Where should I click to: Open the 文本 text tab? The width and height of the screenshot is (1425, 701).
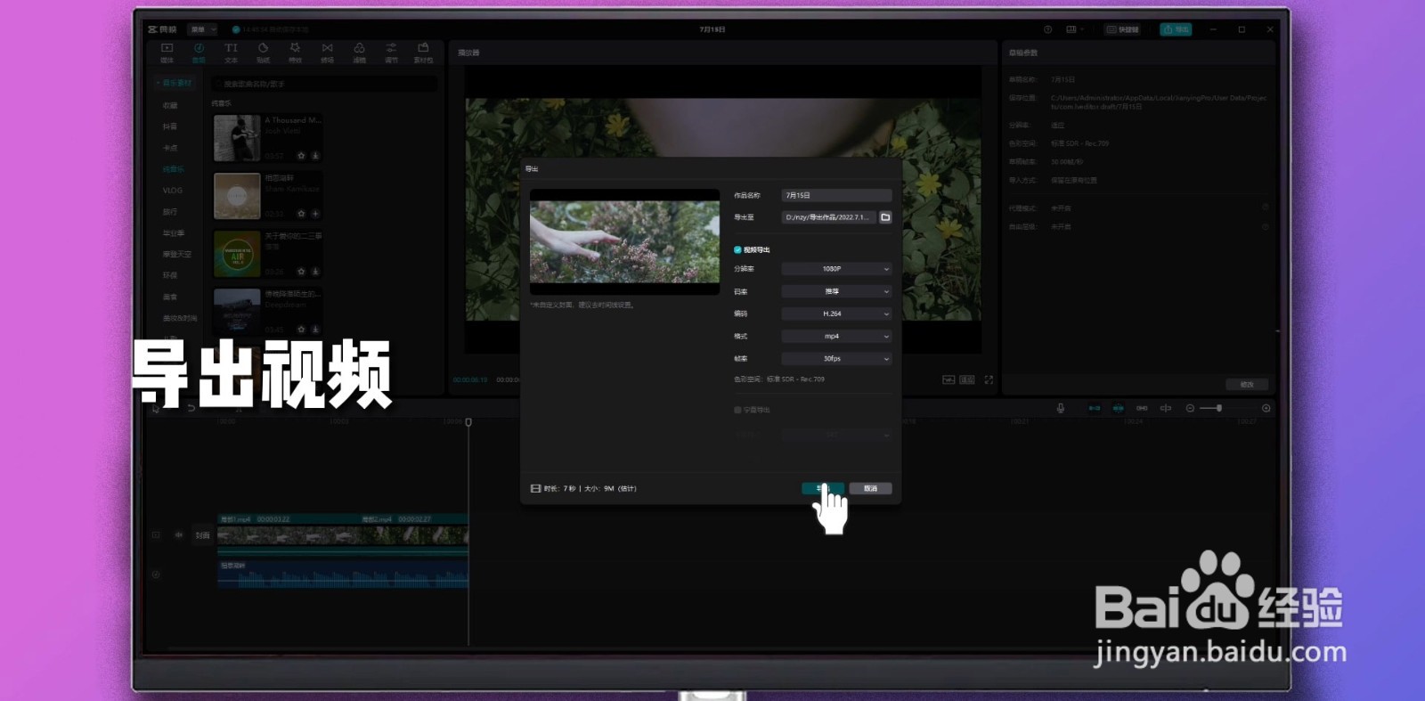[231, 53]
